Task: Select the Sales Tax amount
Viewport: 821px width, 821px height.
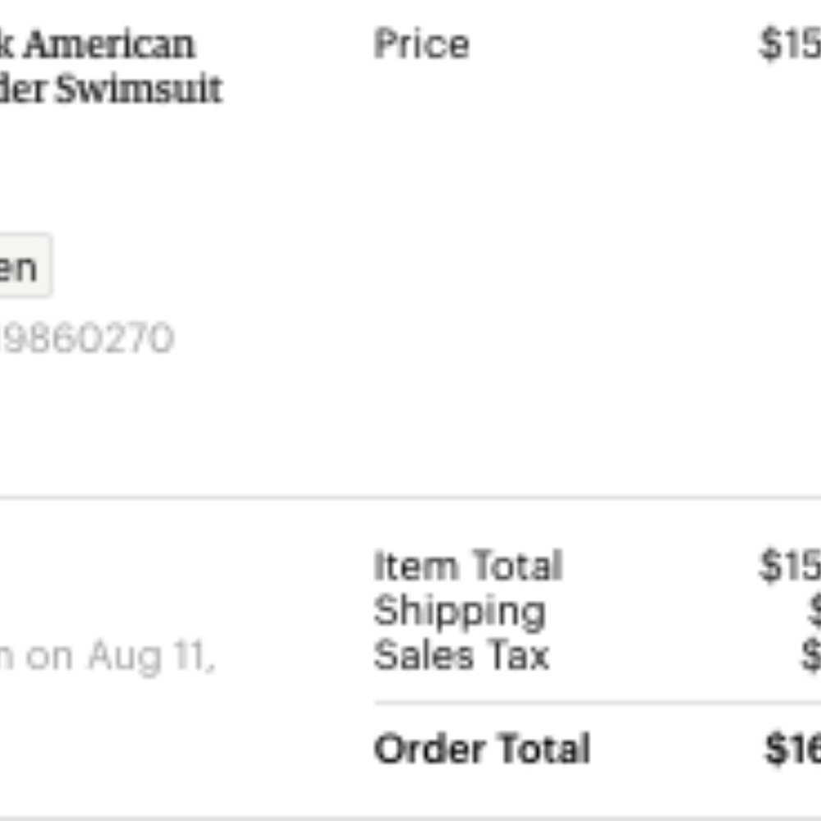Action: tap(811, 656)
